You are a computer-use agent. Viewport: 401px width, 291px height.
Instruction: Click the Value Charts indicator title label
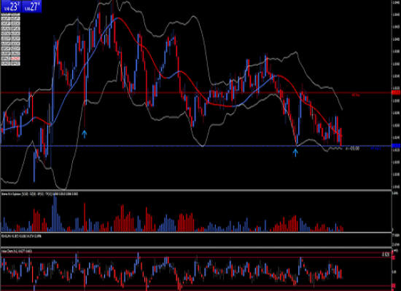click(17, 252)
